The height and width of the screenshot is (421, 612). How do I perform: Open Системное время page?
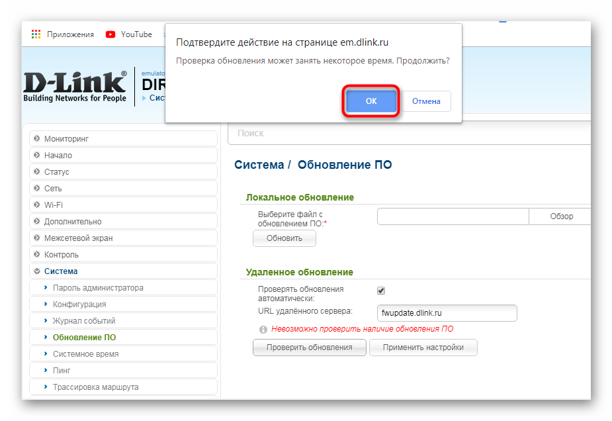[123, 354]
